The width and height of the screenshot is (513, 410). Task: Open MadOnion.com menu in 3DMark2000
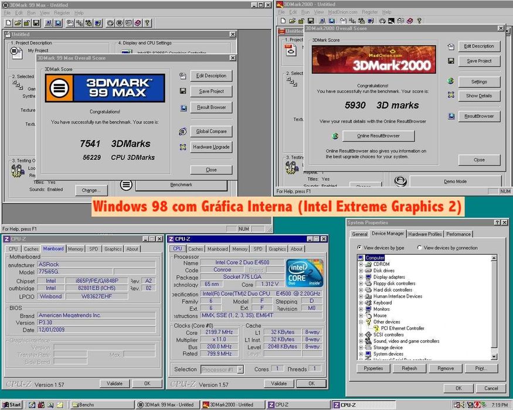pyautogui.click(x=342, y=12)
